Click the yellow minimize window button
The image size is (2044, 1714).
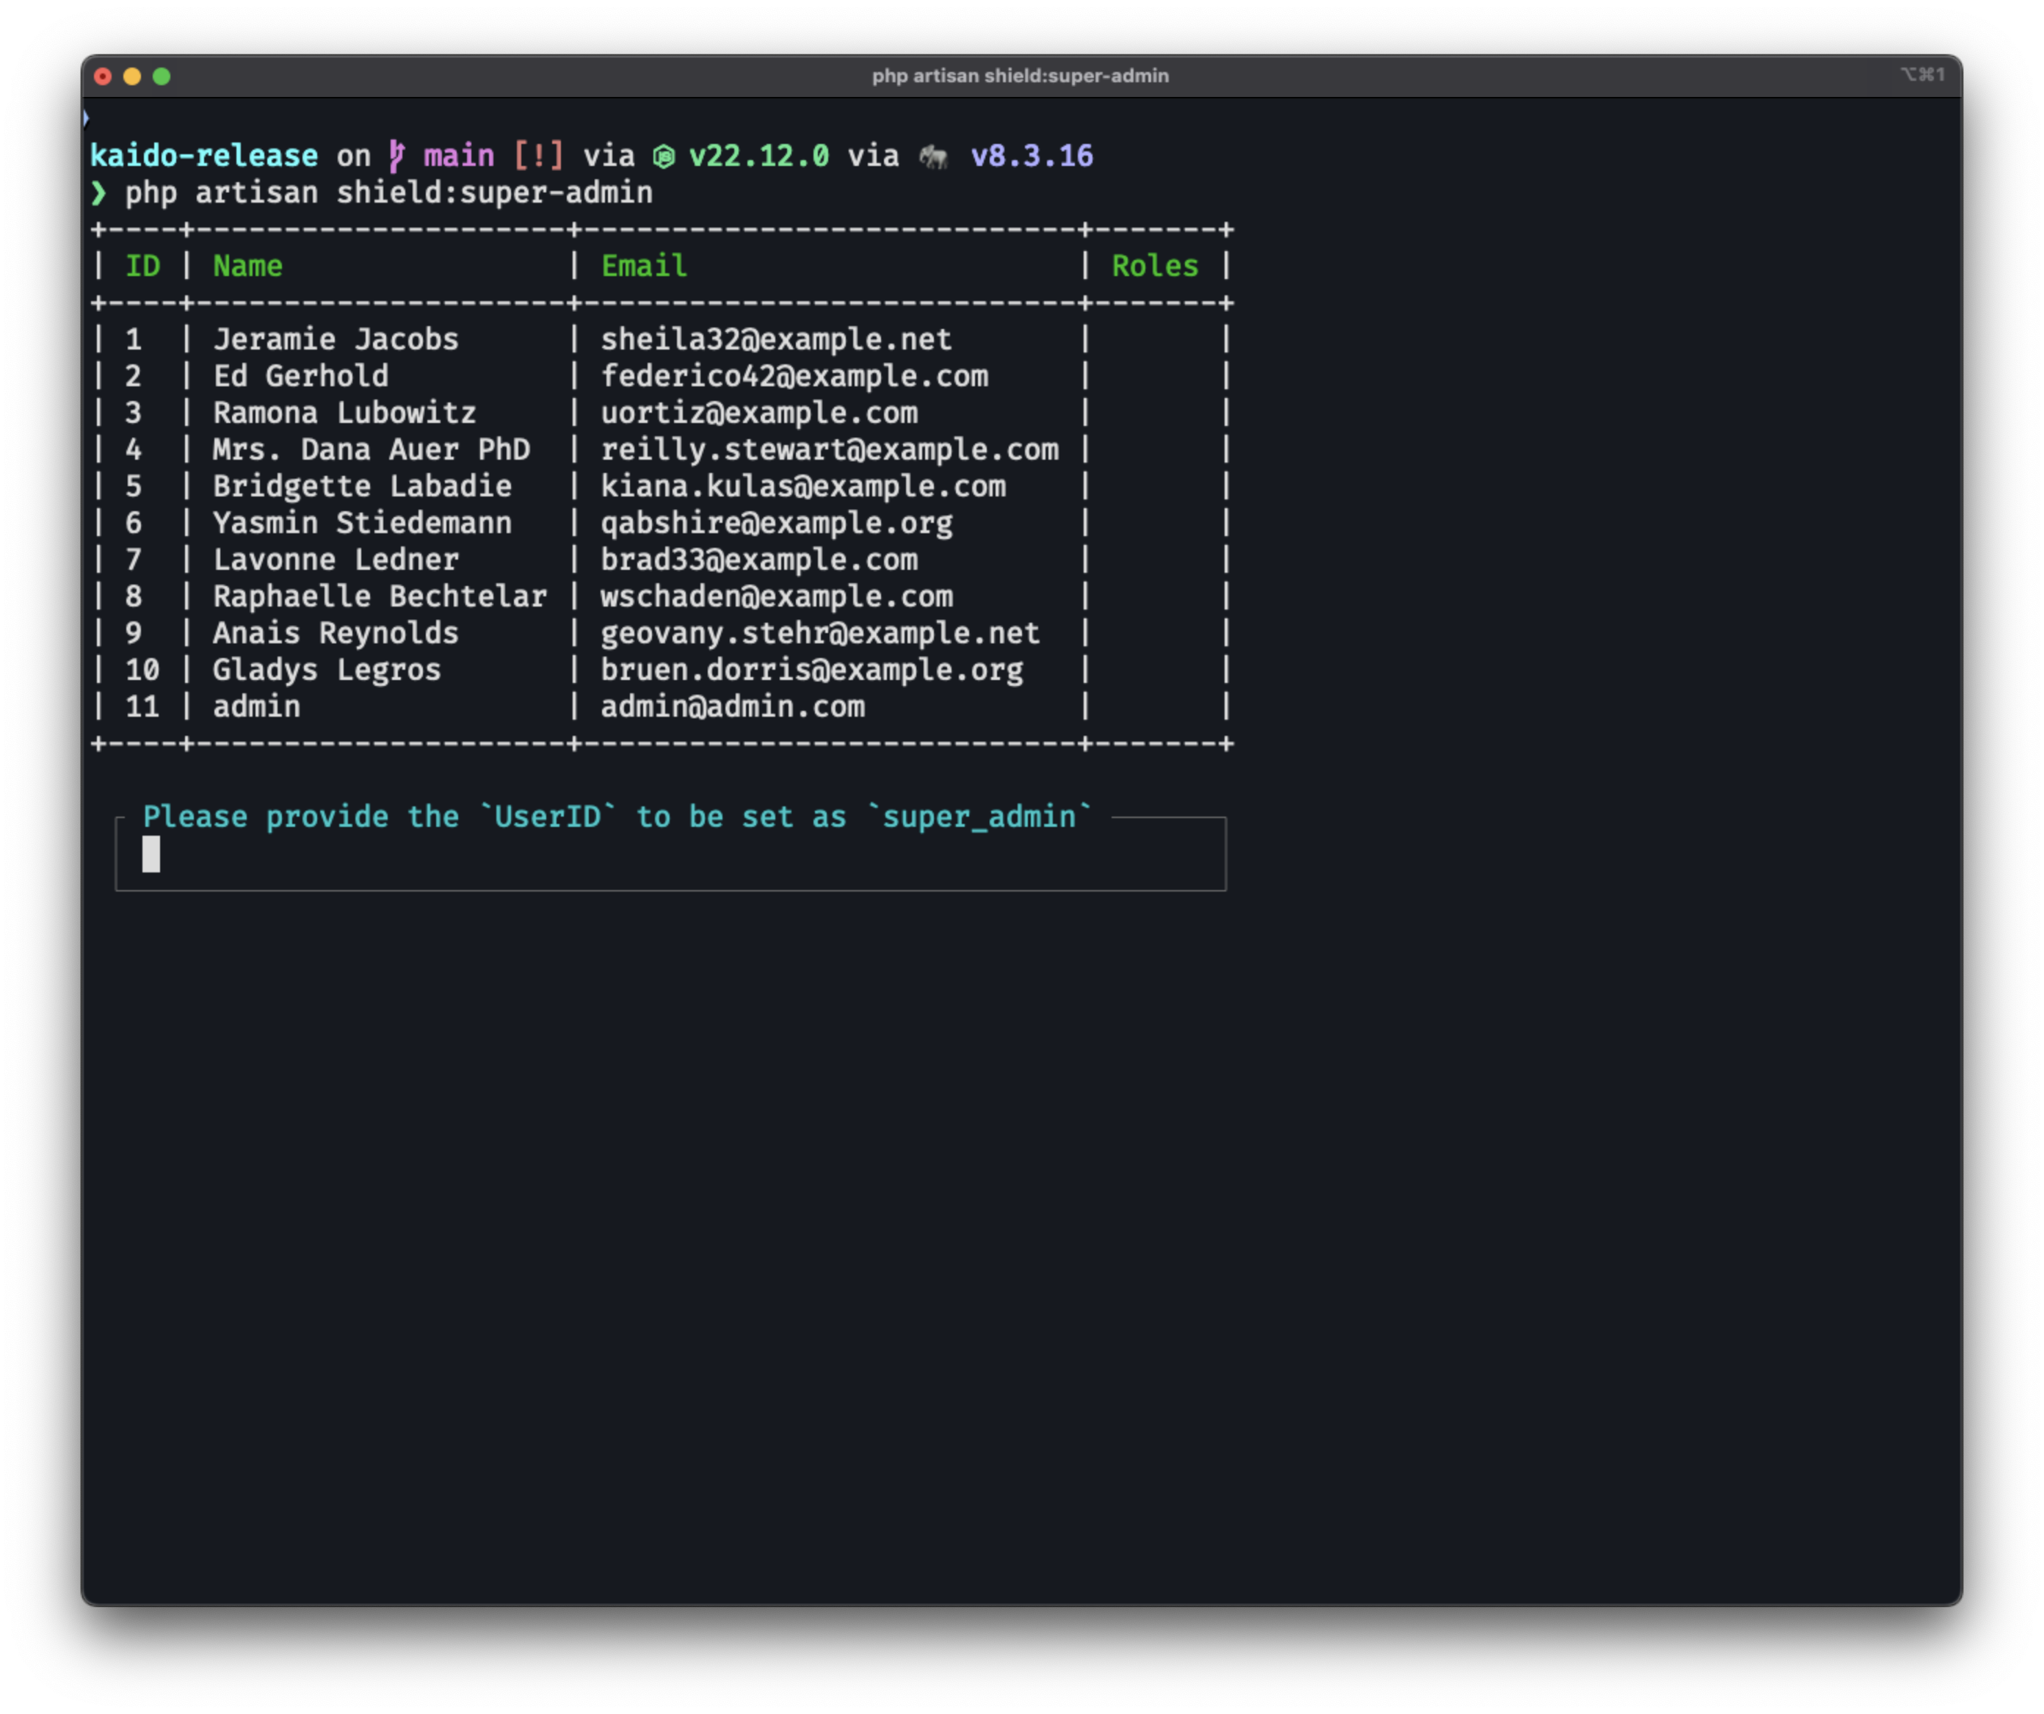coord(132,76)
